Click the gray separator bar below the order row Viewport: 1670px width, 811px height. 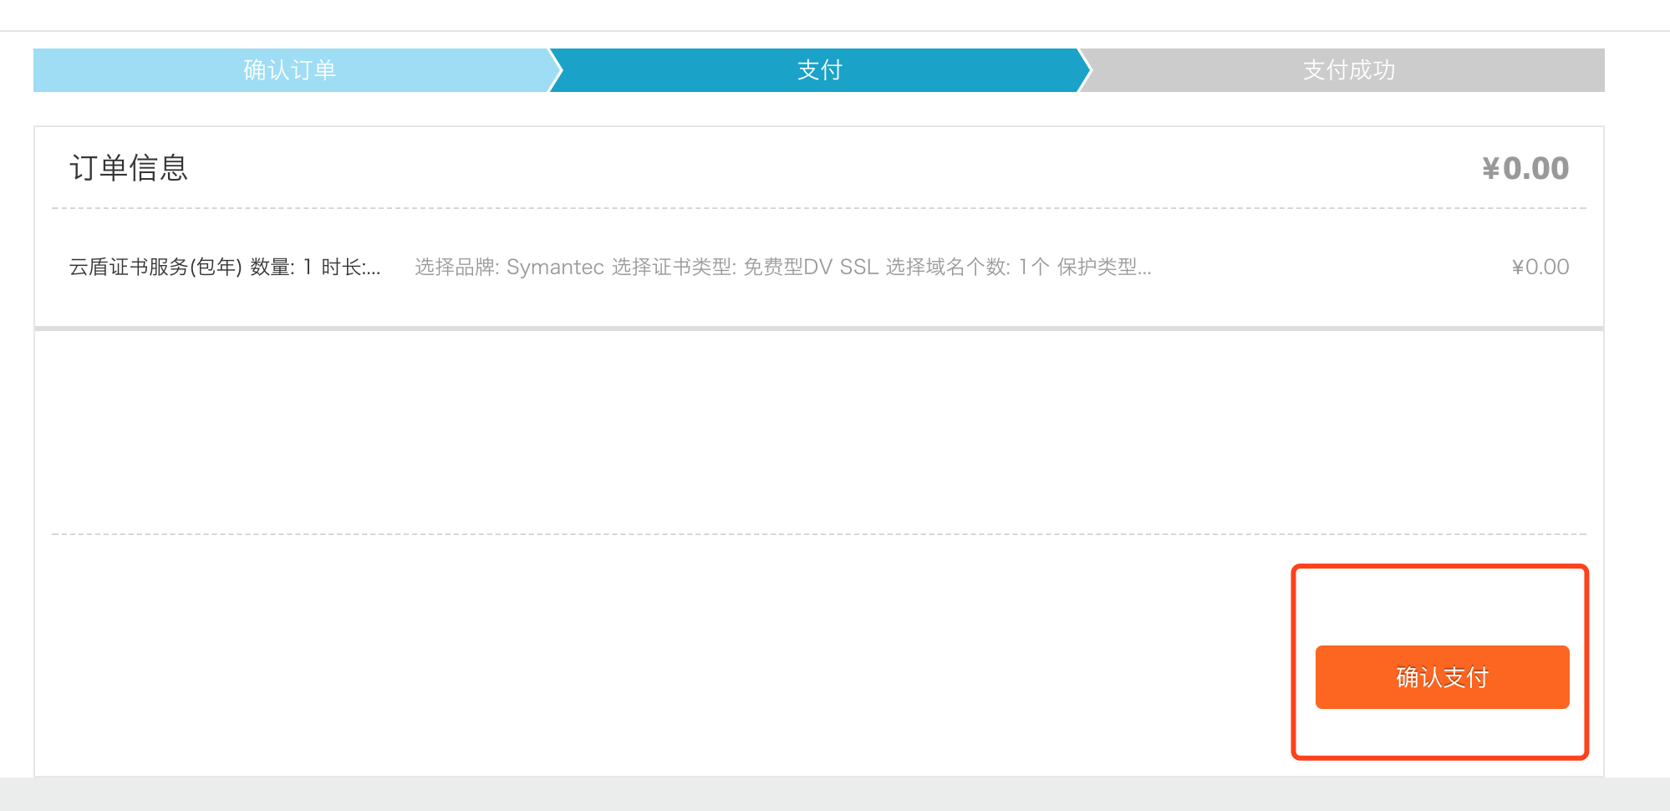819,329
